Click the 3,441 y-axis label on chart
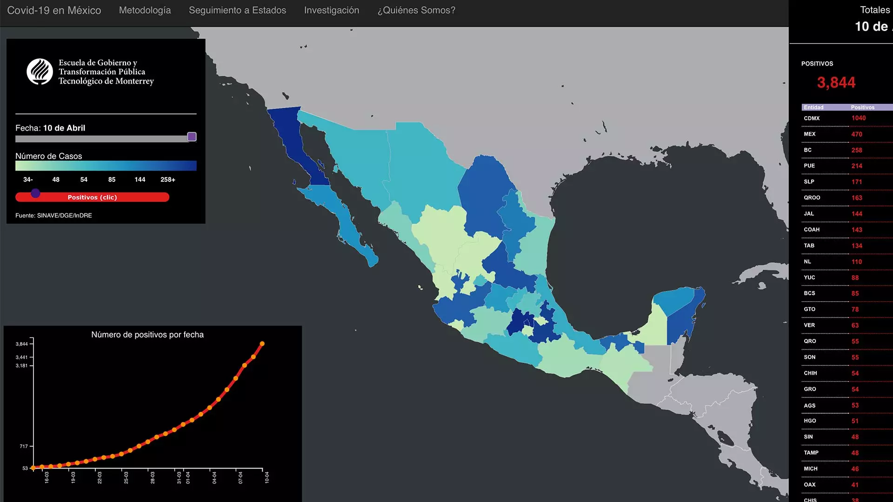The width and height of the screenshot is (893, 502). (21, 357)
